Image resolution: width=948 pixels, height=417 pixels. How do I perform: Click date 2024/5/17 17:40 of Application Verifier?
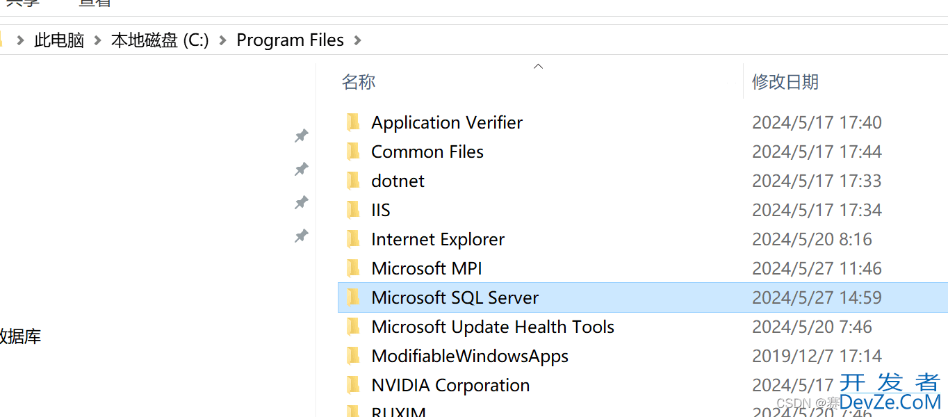point(817,122)
